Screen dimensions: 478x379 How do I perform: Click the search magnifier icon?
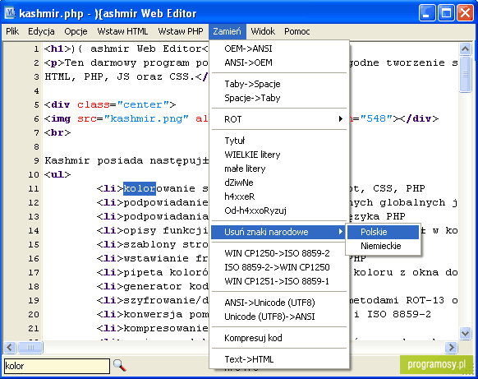[120, 365]
